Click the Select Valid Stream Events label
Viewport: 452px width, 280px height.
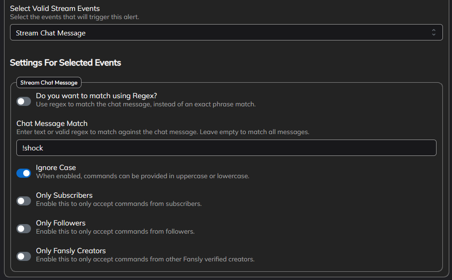[x=55, y=8]
